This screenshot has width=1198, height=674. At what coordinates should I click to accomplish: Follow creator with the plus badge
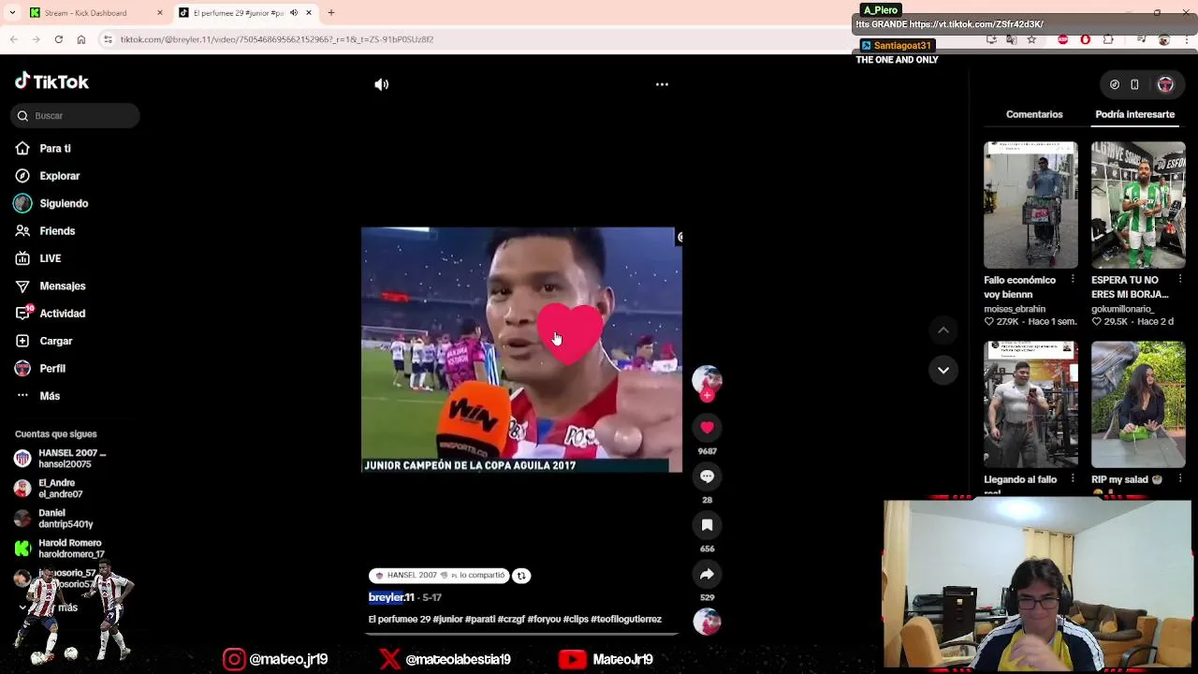click(707, 396)
